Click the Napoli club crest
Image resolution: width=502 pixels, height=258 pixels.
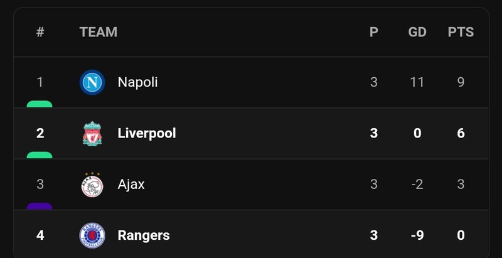click(x=92, y=82)
